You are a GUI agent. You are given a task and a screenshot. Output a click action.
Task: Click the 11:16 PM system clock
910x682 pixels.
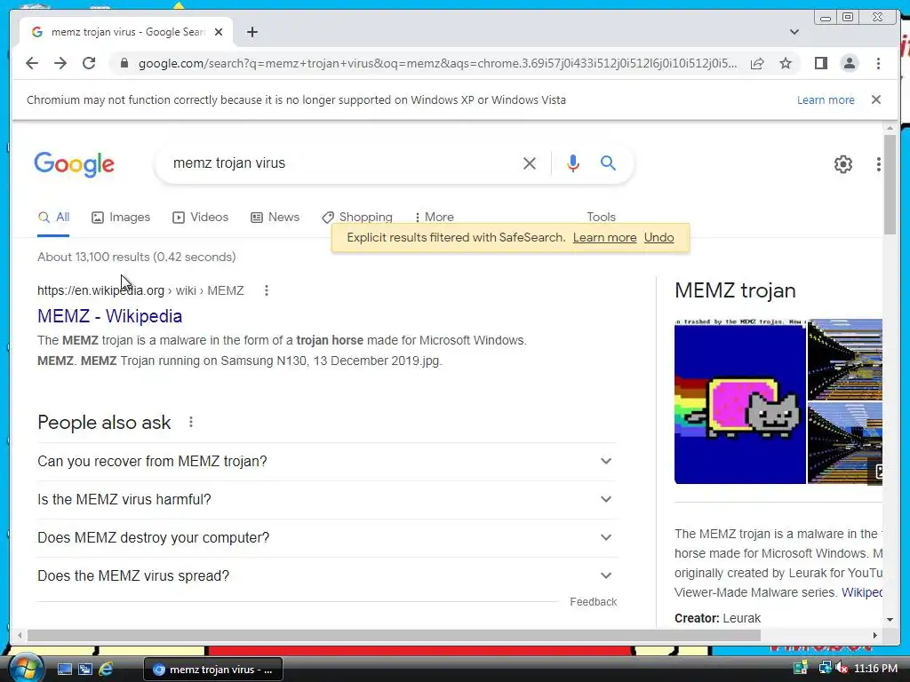tap(875, 669)
